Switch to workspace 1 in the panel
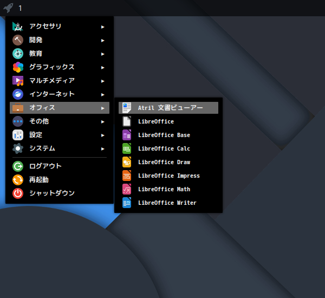This screenshot has width=325, height=298. pos(20,8)
